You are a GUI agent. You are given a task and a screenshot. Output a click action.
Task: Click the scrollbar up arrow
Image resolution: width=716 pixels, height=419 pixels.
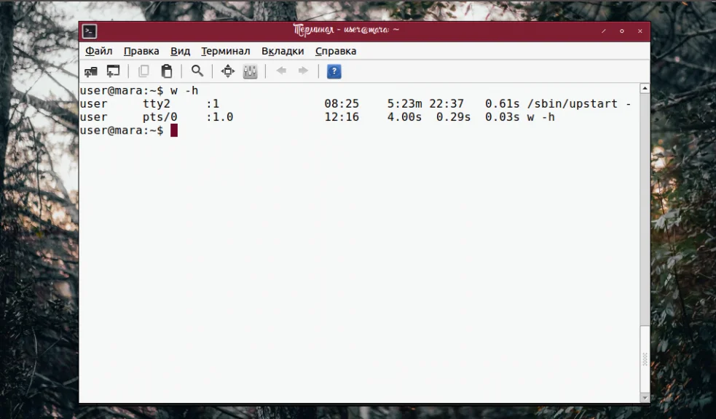pos(645,89)
